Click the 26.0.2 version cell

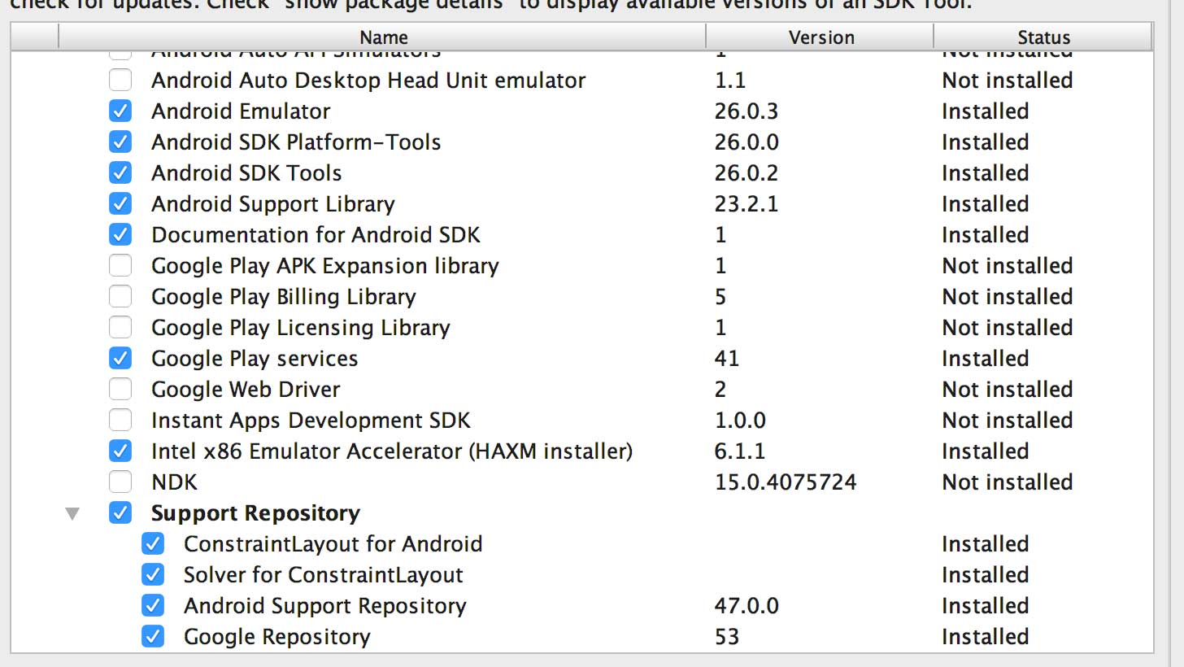[747, 173]
